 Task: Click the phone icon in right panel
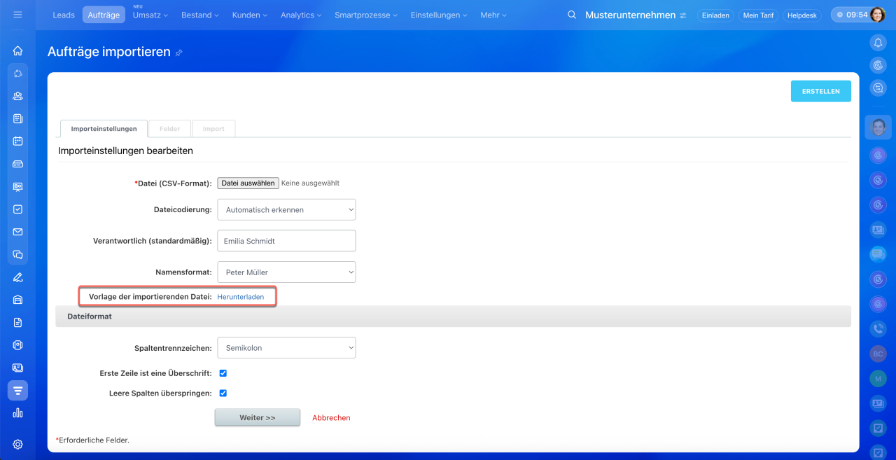coord(878,328)
